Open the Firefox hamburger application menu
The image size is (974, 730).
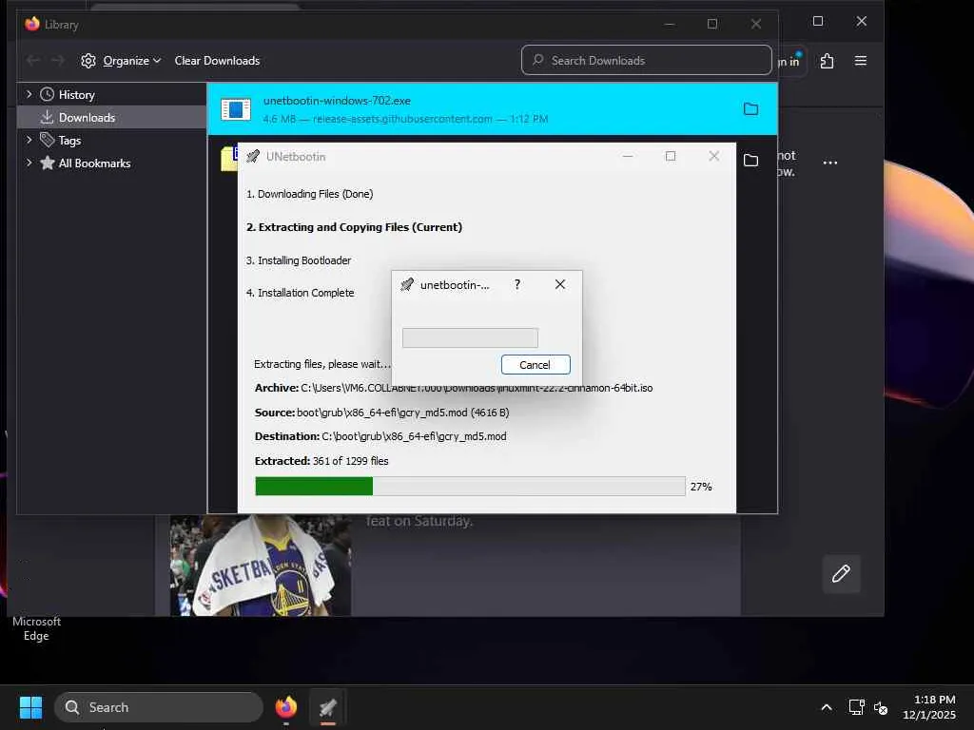tap(860, 61)
